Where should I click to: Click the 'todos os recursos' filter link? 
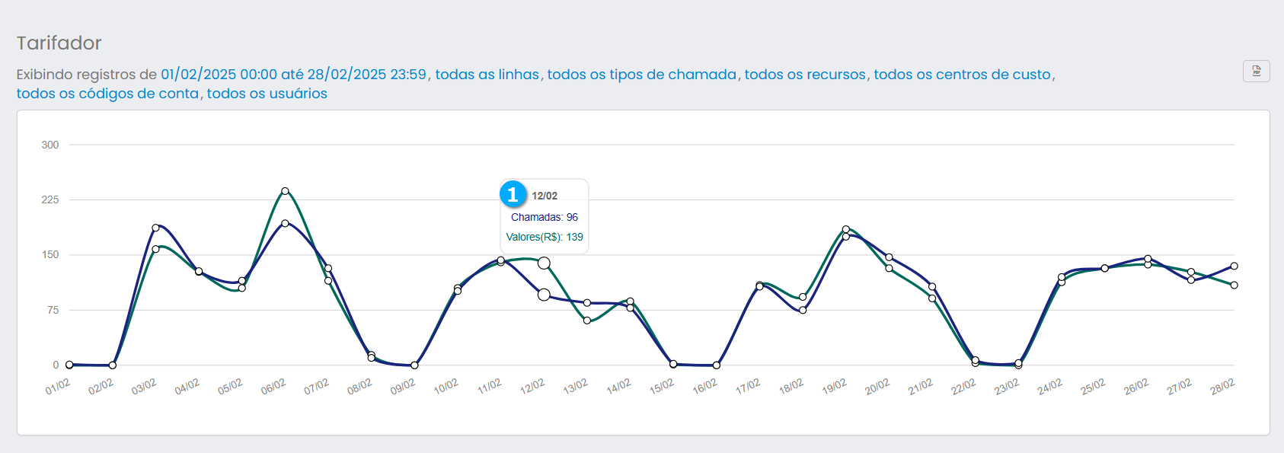pyautogui.click(x=805, y=75)
